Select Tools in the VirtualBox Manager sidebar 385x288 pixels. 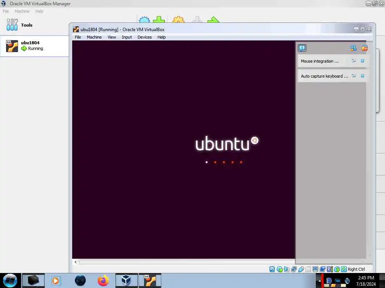[34, 25]
